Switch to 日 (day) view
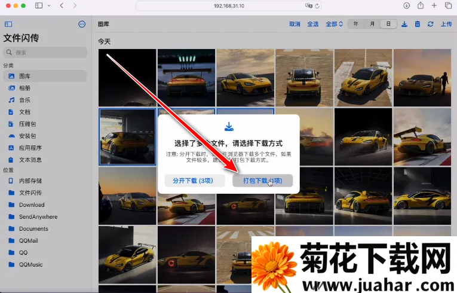 click(x=388, y=24)
